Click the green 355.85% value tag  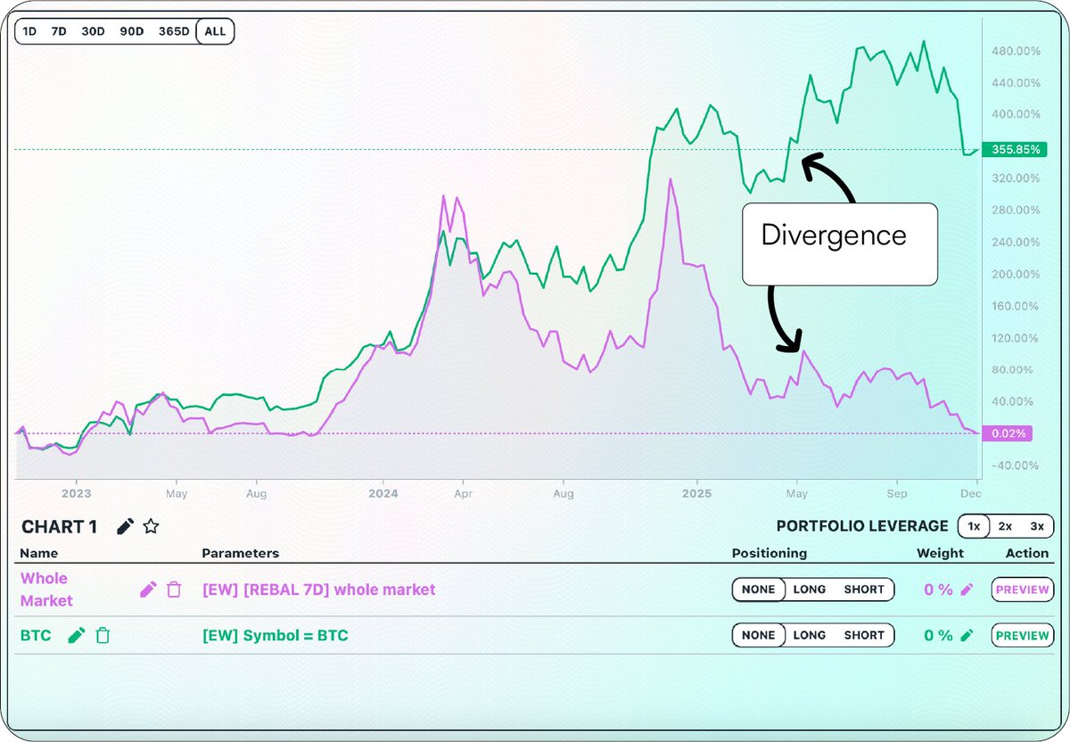(x=1015, y=149)
